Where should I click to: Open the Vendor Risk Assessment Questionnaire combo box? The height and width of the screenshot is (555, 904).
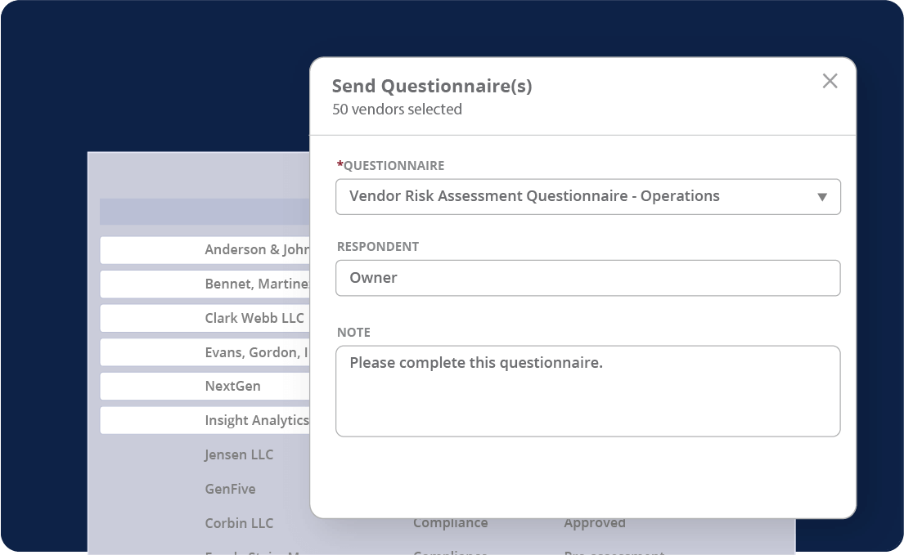coord(573,197)
